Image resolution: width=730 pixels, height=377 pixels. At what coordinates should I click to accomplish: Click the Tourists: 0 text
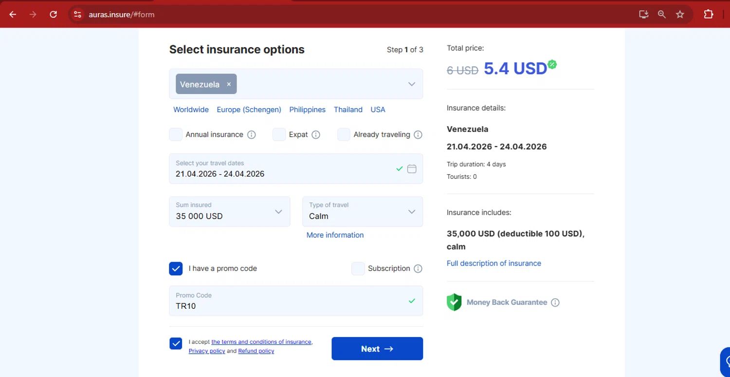click(x=462, y=176)
